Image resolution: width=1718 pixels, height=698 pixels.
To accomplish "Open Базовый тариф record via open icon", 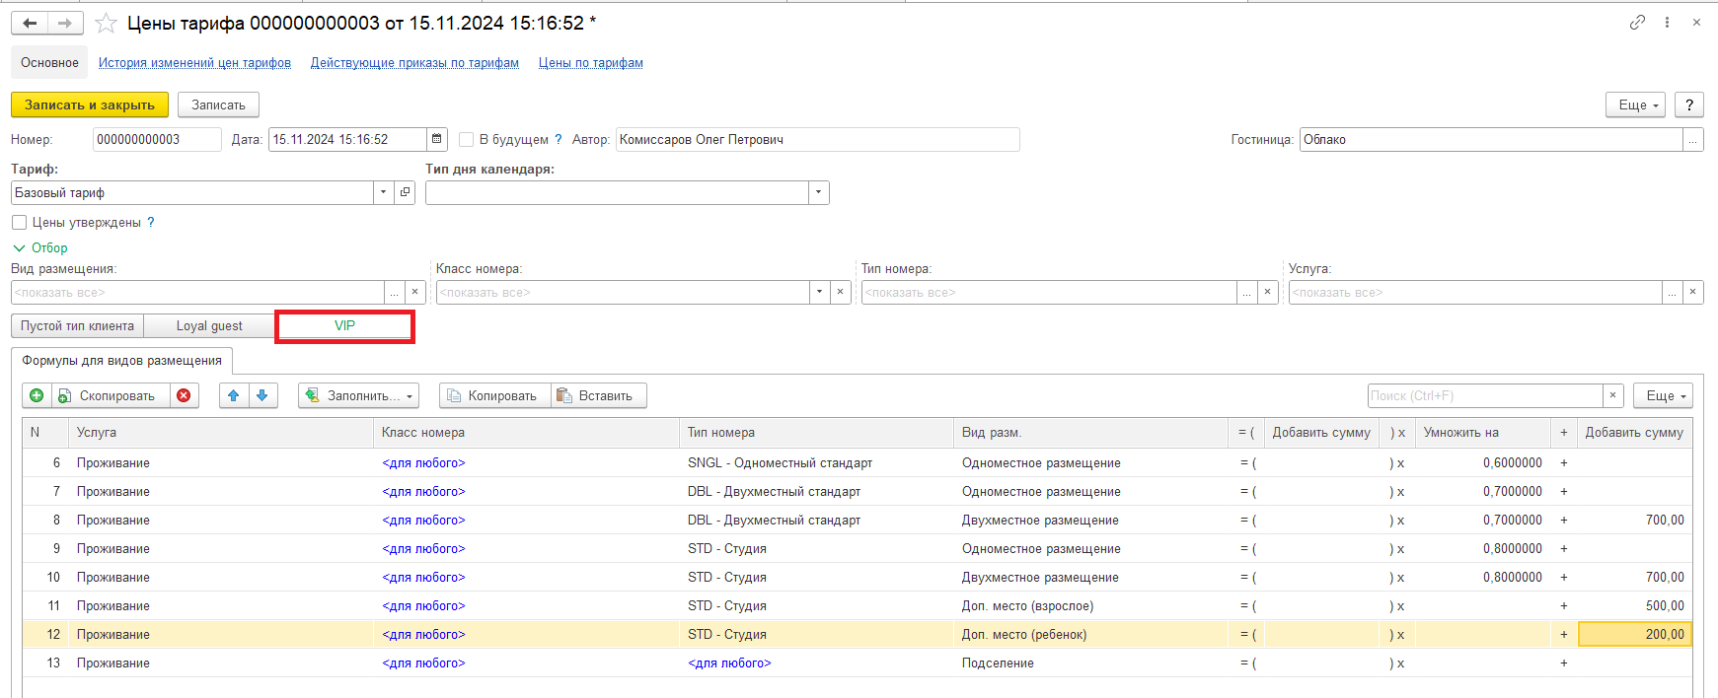I will tap(405, 192).
